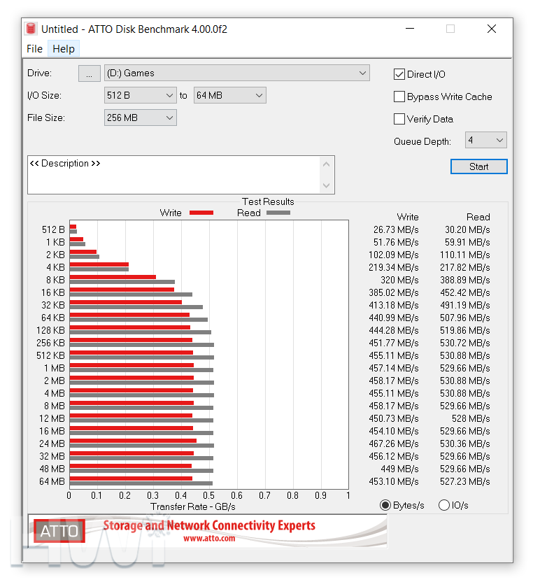The image size is (533, 582).
Task: Click the gray Read legend swatch
Action: coord(278,213)
